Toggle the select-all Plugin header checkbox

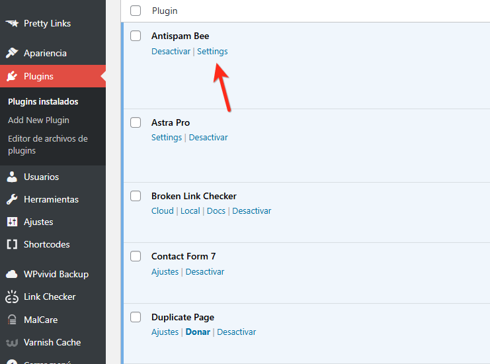click(x=136, y=11)
